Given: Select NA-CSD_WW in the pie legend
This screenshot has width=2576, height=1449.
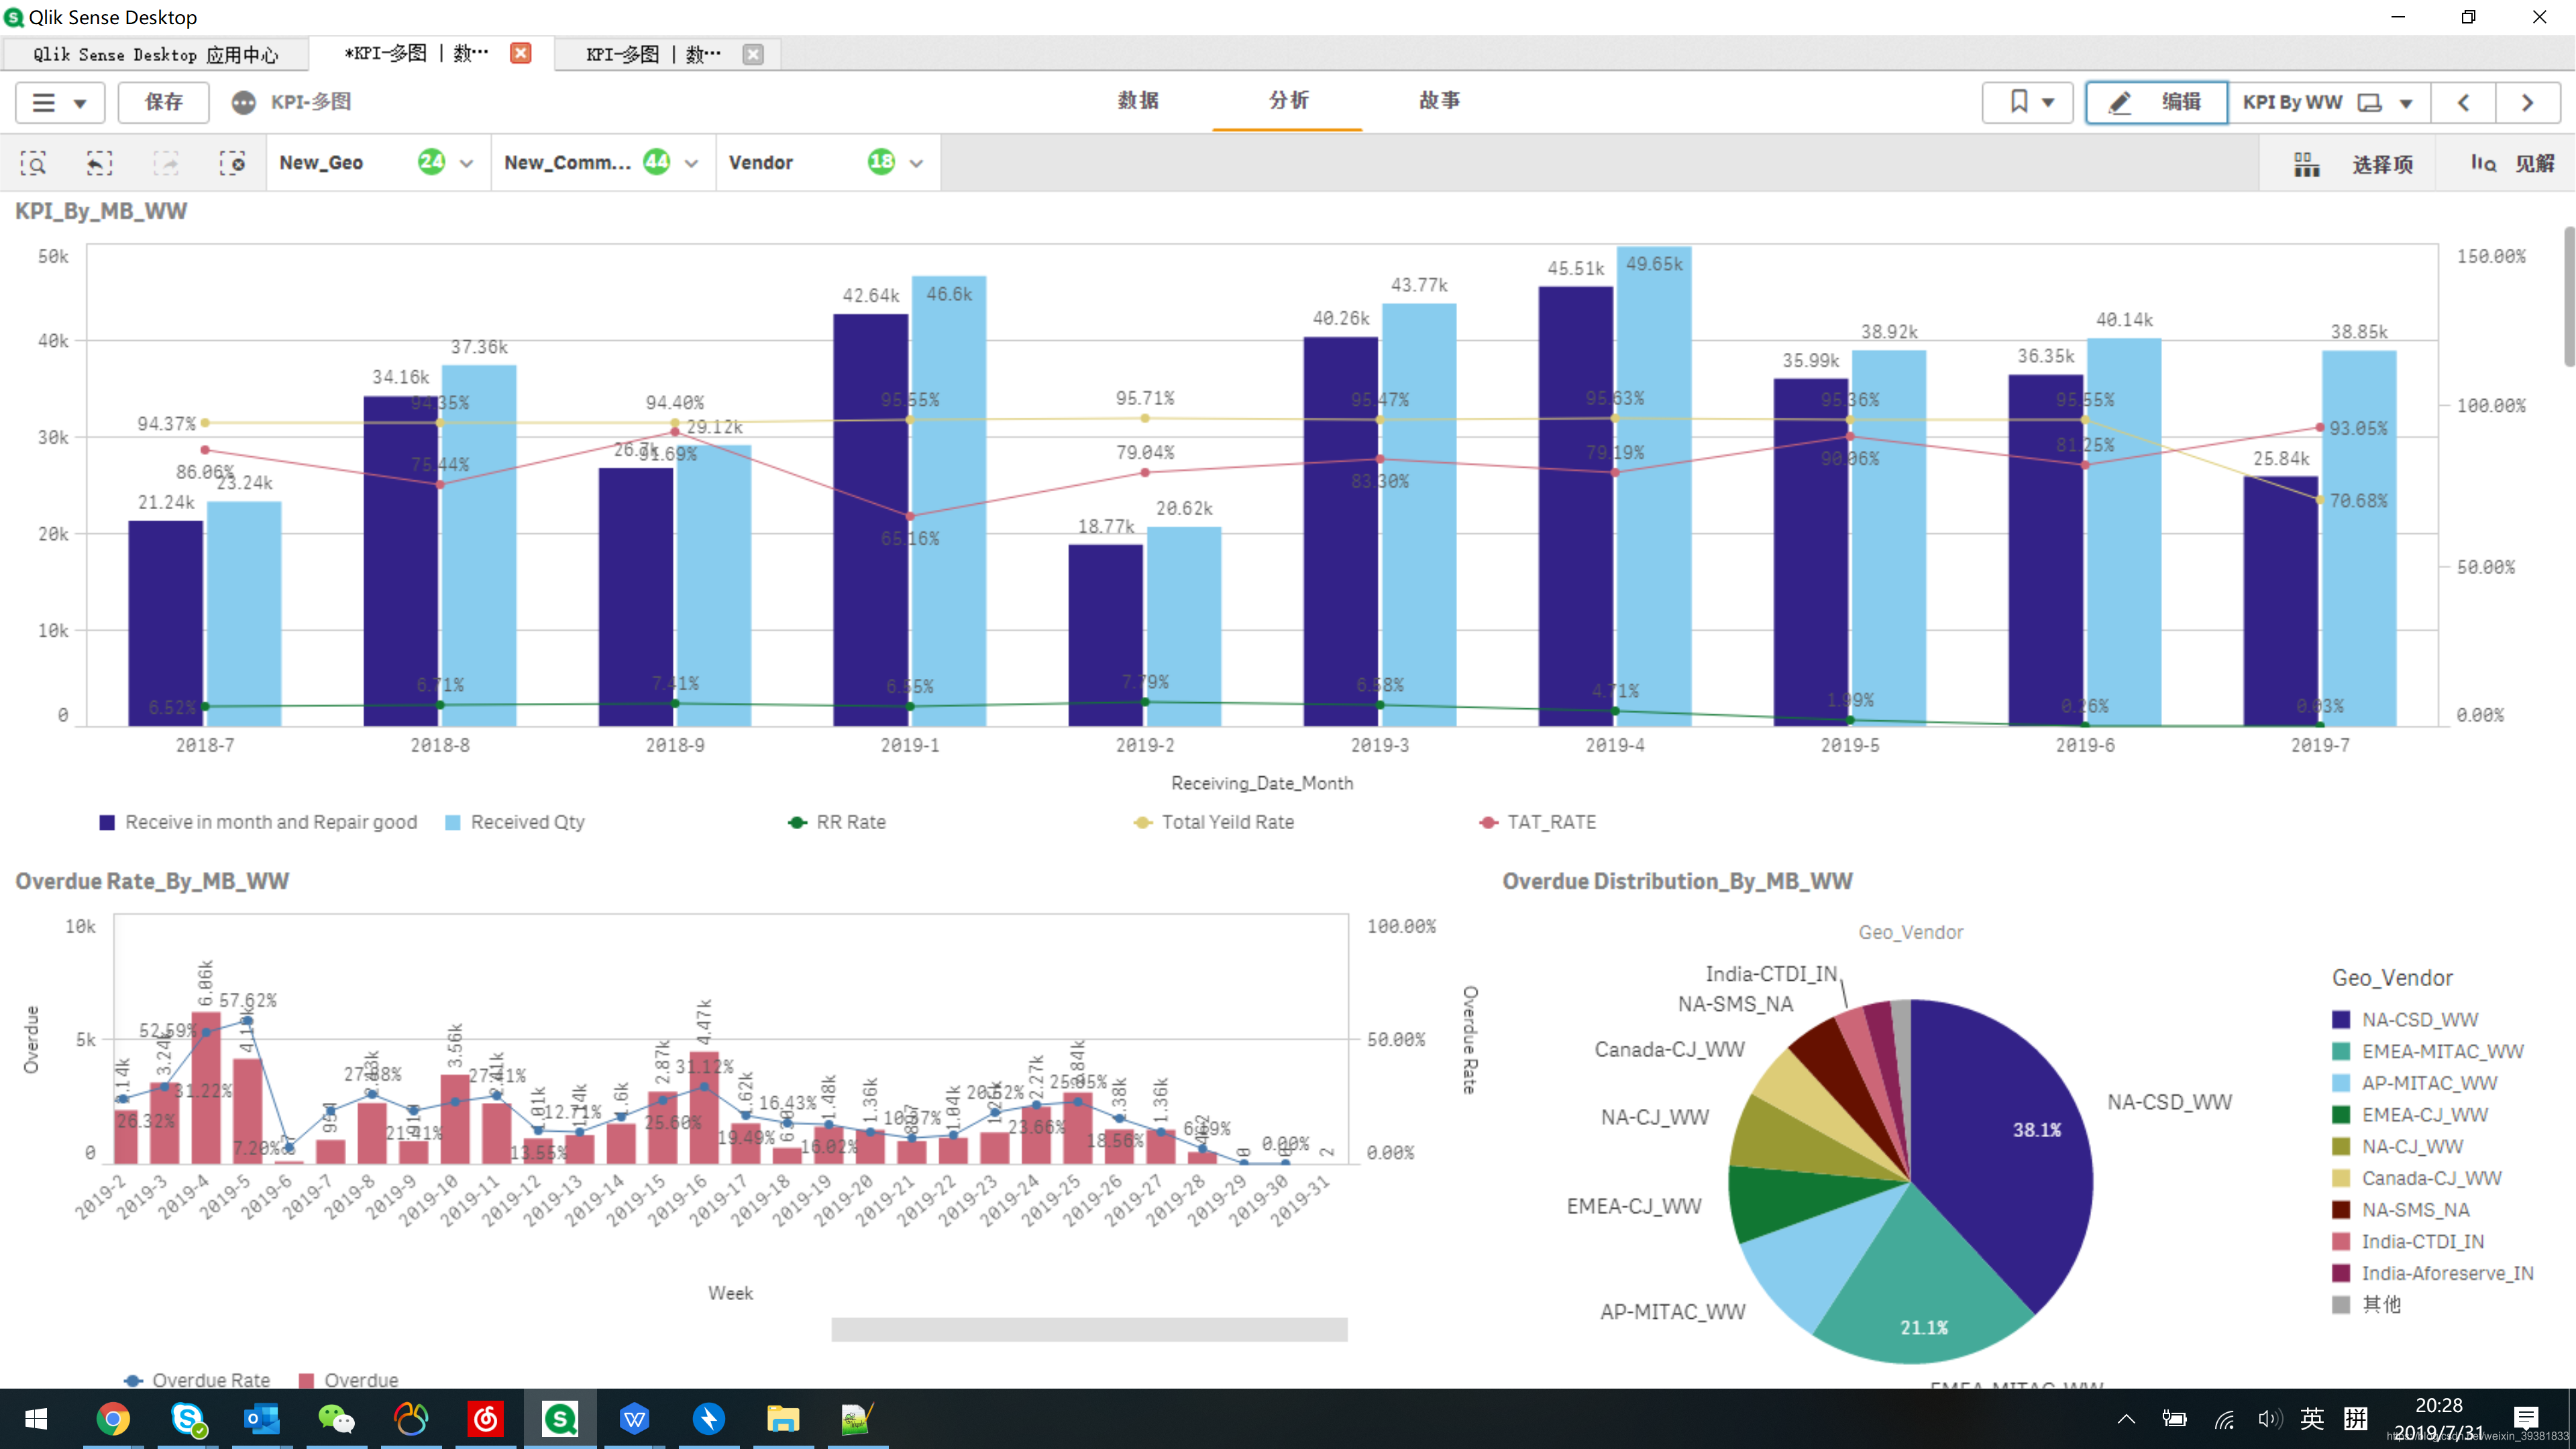Looking at the screenshot, I should point(2405,1019).
